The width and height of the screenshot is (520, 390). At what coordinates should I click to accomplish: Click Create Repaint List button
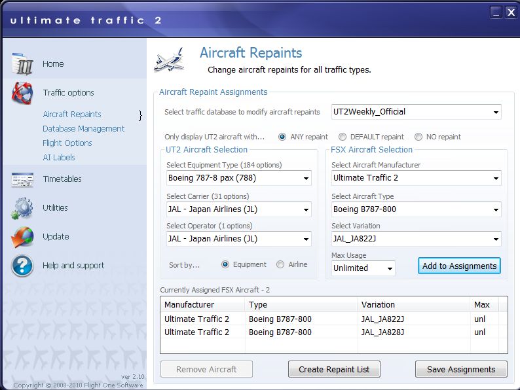point(334,369)
